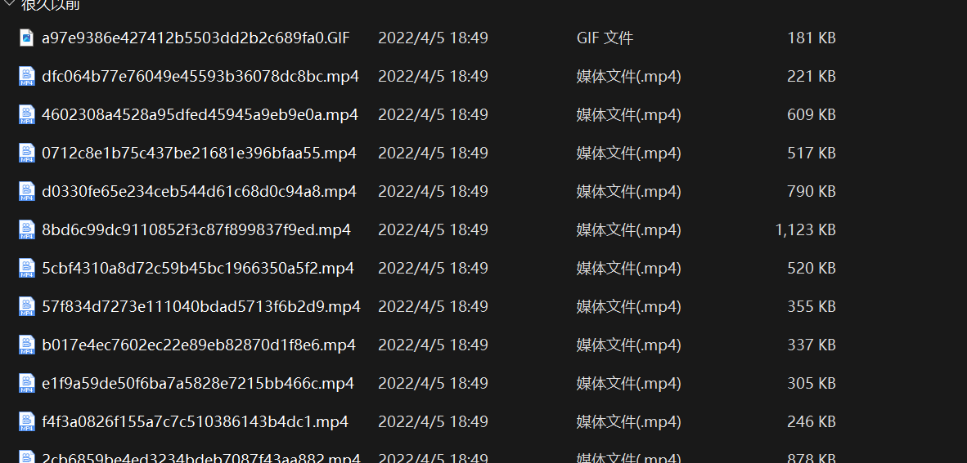Click the MP4 icon for 0712c8e1b75c437b file
The width and height of the screenshot is (967, 463).
pyautogui.click(x=27, y=153)
